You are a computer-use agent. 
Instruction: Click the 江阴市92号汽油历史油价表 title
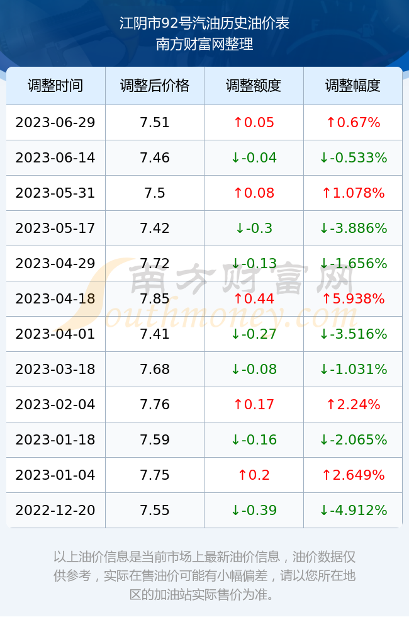[x=204, y=23]
